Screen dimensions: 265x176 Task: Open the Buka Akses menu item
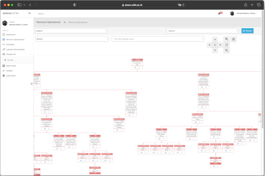[11, 65]
